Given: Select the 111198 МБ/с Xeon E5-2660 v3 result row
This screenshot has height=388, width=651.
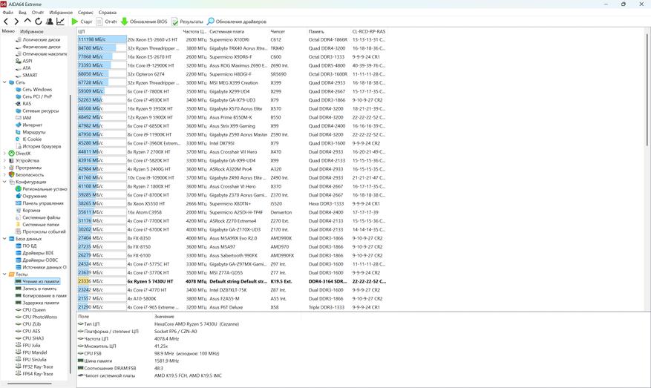Looking at the screenshot, I should click(x=232, y=39).
